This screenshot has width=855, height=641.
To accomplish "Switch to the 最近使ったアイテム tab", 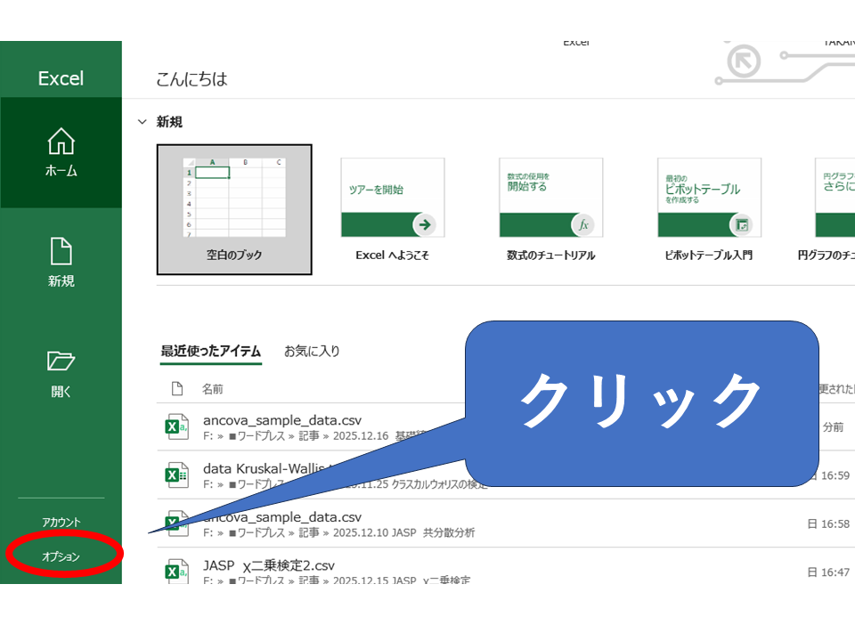I will [x=211, y=351].
